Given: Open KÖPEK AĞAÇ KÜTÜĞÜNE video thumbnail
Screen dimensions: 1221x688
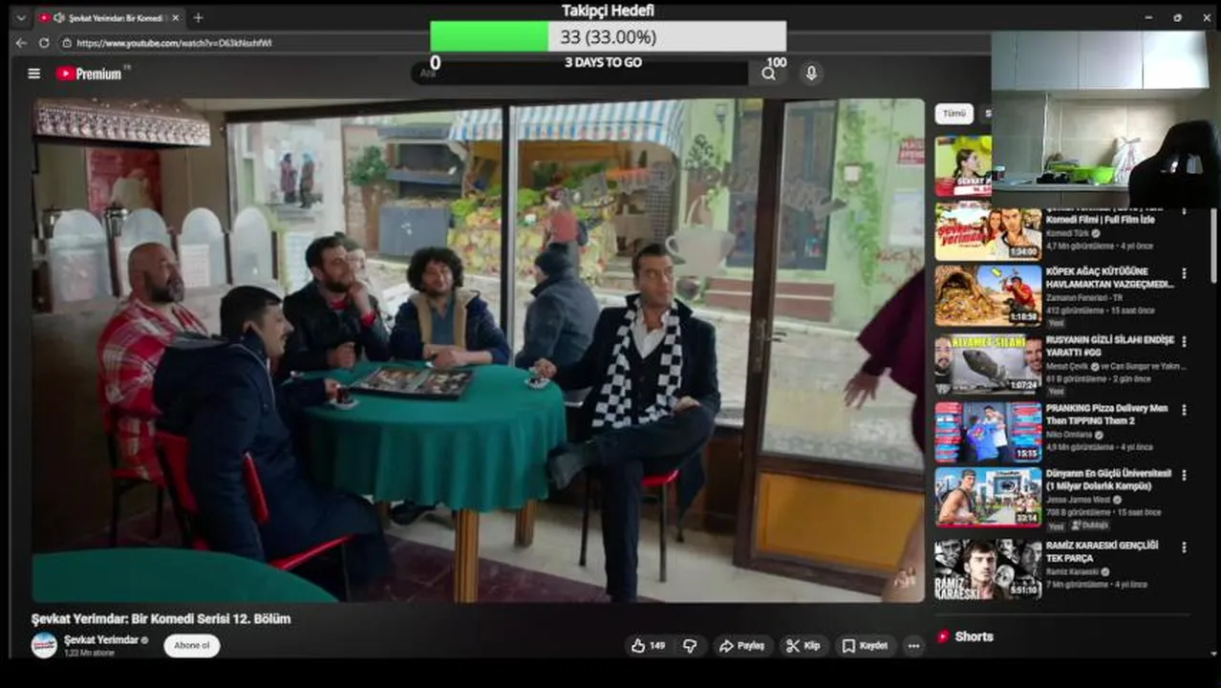Looking at the screenshot, I should pos(988,296).
